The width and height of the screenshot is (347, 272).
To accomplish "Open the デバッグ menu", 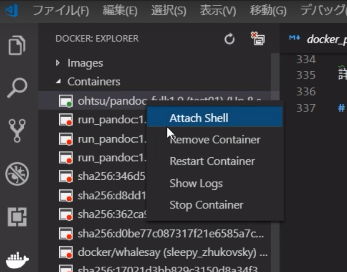I will (x=323, y=10).
